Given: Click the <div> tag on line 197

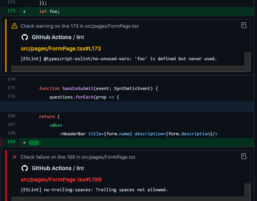Looking at the screenshot, I should [56, 125].
